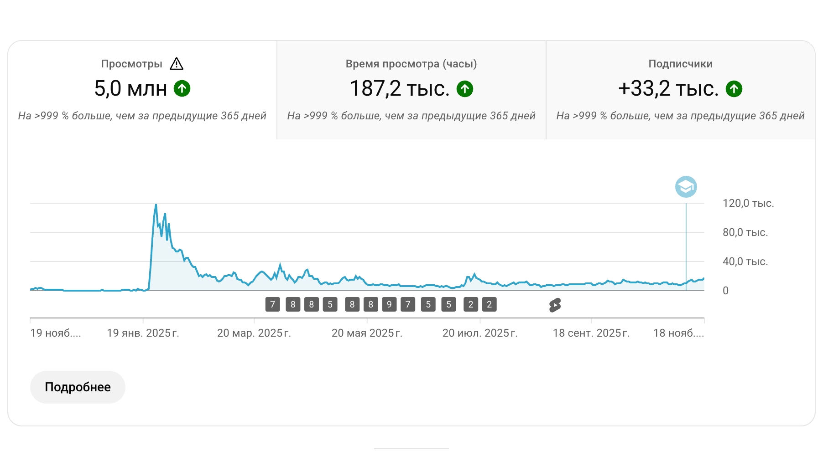This screenshot has width=823, height=451.
Task: Click the warning triangle beside Просмотры
Action: point(177,64)
